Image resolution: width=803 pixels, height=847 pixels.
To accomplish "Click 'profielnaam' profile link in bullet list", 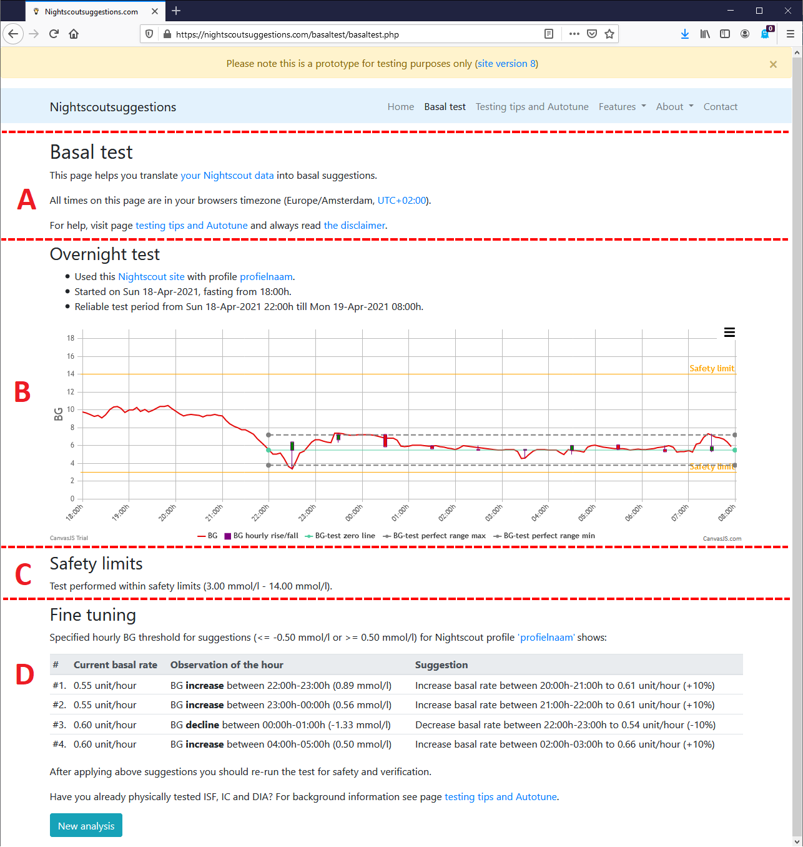I will pos(266,277).
